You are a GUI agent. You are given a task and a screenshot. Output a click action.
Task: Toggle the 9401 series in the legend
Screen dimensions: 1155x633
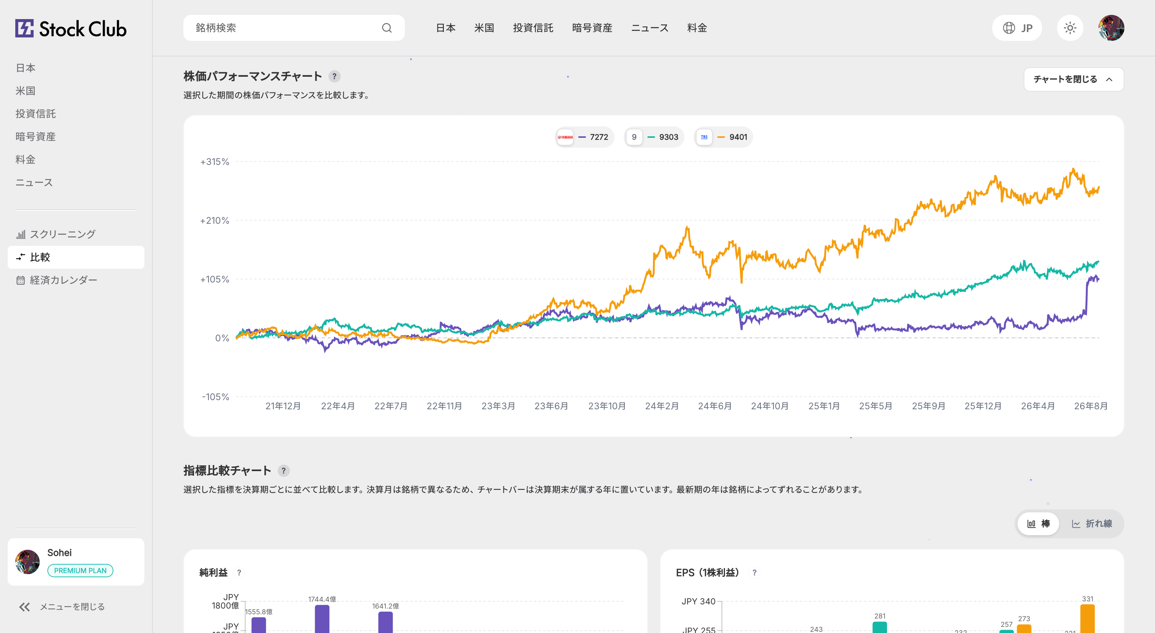724,137
